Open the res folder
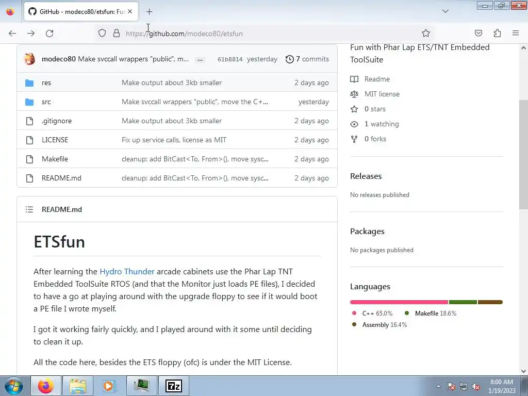Screen dimensions: 528x396 (x=46, y=83)
